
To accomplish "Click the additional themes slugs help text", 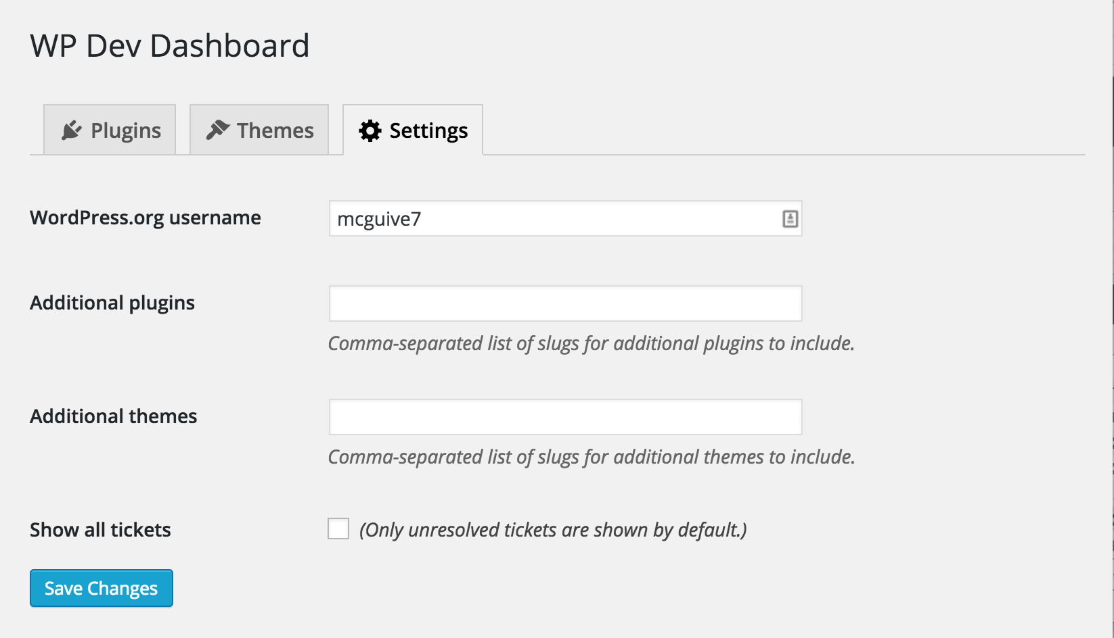I will (x=592, y=457).
